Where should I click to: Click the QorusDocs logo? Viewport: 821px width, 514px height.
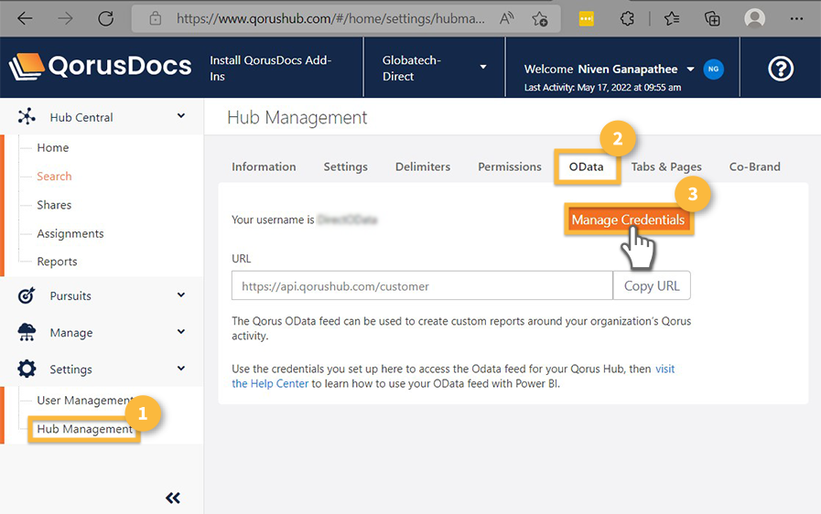(100, 67)
